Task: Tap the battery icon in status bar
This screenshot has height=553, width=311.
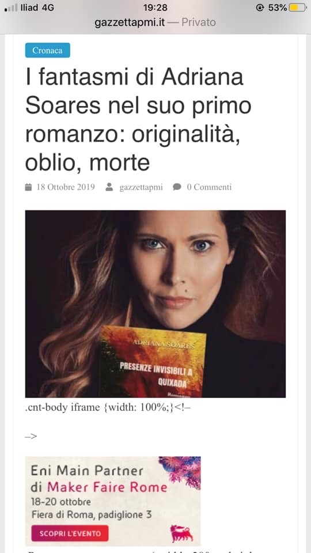Action: coord(298,7)
